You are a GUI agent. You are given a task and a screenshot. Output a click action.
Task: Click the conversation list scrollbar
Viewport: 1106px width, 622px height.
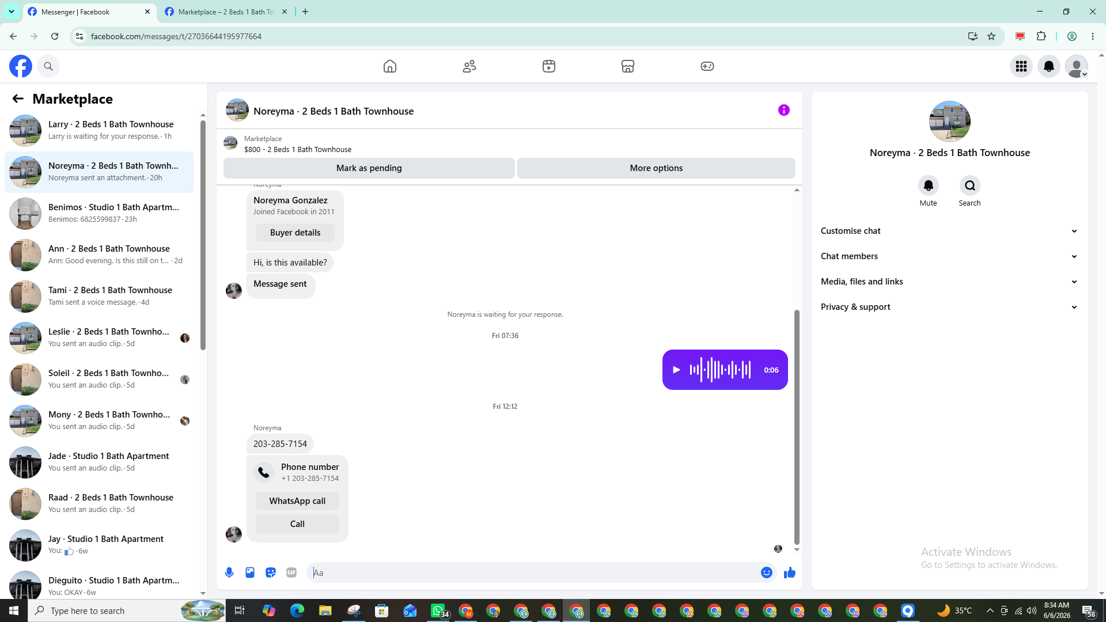click(203, 235)
